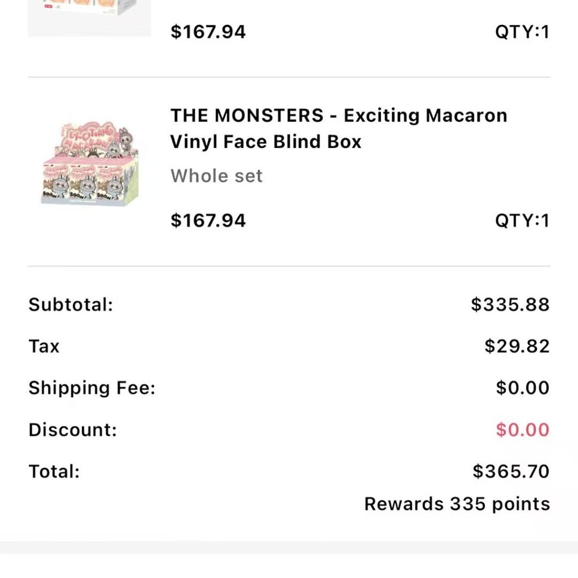578x578 pixels.
Task: Click the $335.88 subtotal amount
Action: tap(510, 304)
